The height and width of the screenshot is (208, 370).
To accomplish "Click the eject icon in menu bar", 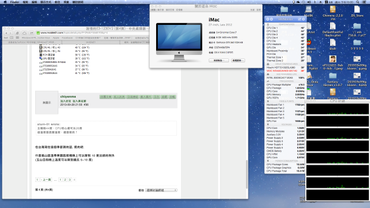I will tap(320, 2).
